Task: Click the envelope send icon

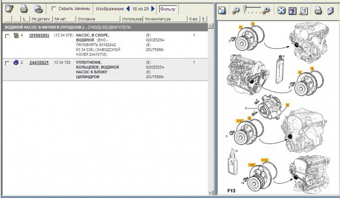Action: click(331, 10)
